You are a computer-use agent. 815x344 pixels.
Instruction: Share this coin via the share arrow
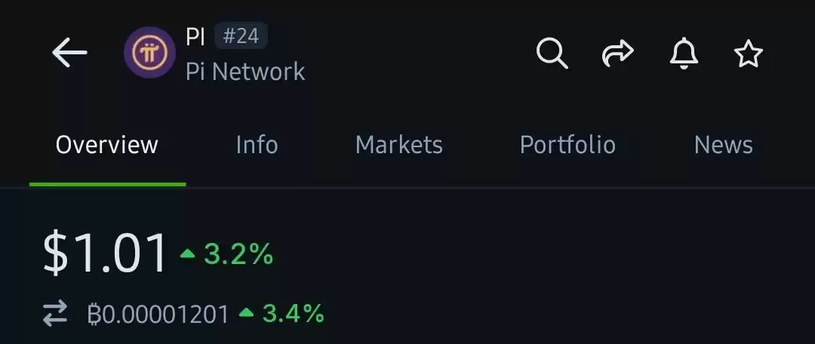617,54
